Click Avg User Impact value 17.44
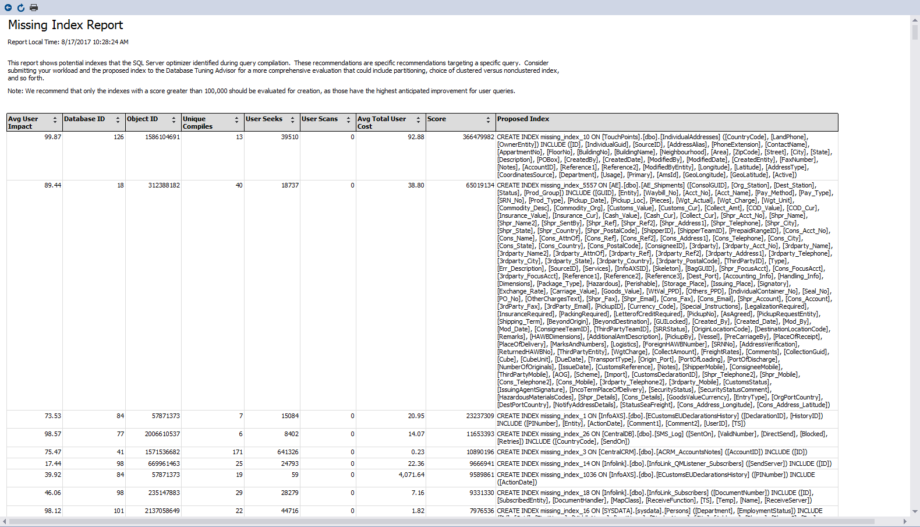This screenshot has height=527, width=920. 53,464
